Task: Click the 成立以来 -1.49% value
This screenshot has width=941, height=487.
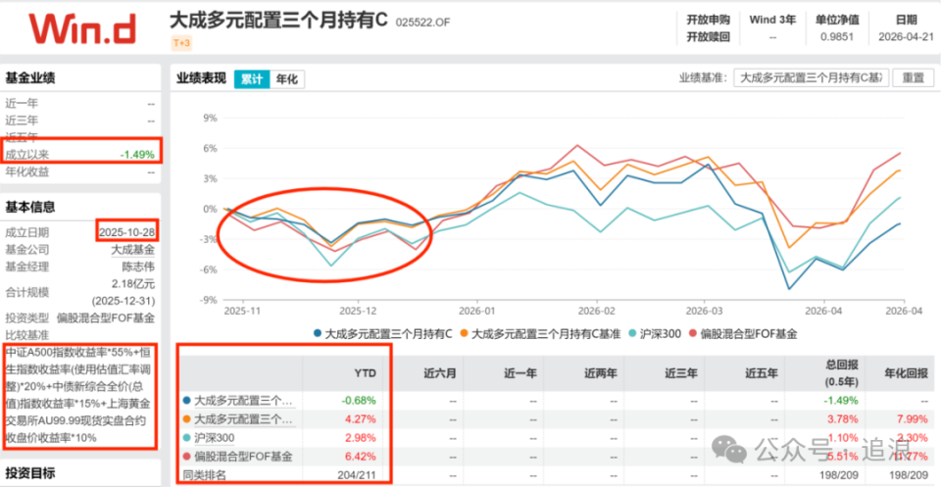Action: 137,155
